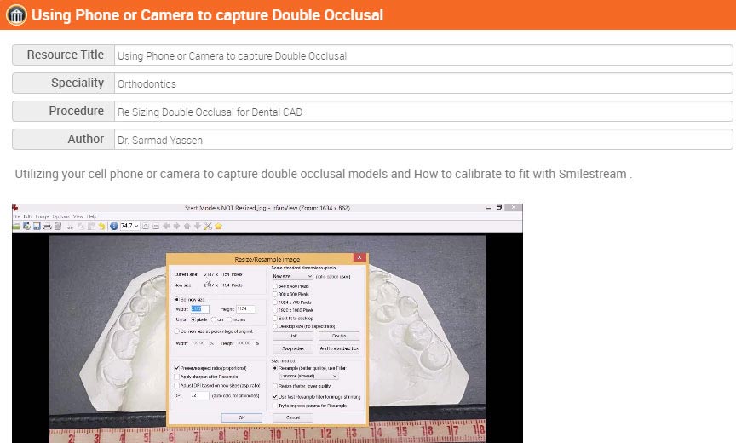736x443 pixels.
Task: Open the Options menu in IrfanView
Action: pyautogui.click(x=61, y=216)
